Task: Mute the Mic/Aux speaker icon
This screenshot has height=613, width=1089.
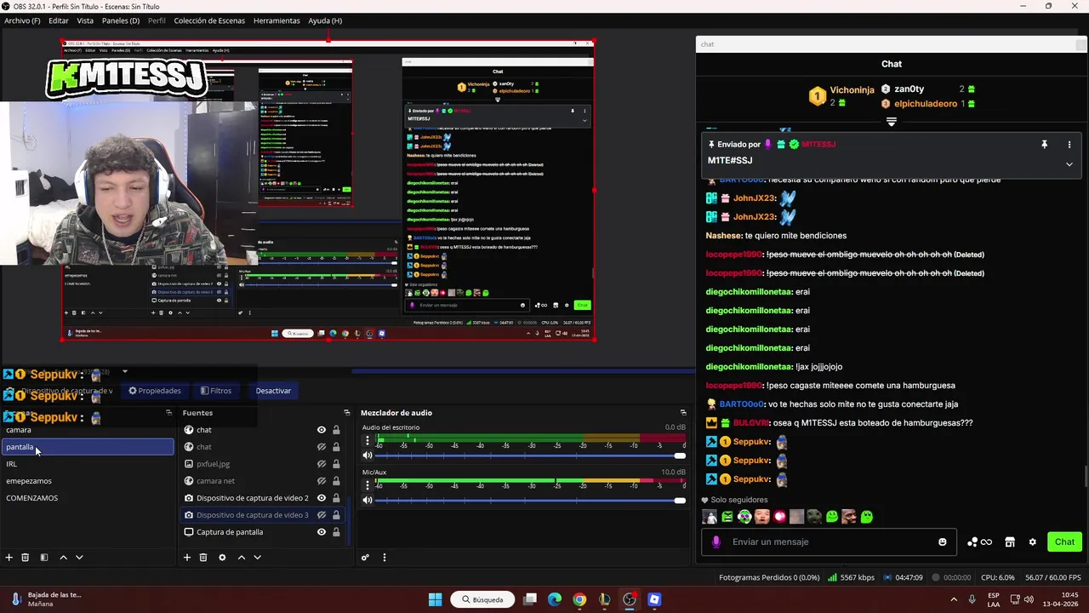Action: 368,500
